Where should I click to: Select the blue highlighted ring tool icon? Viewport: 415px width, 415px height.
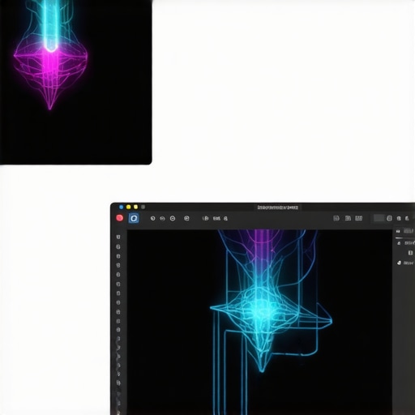tap(134, 218)
